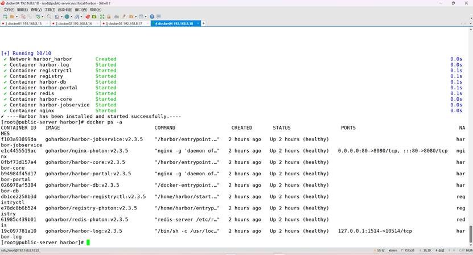The width and height of the screenshot is (473, 255).
Task: Click container ID f103a93899da
Action: (18, 139)
